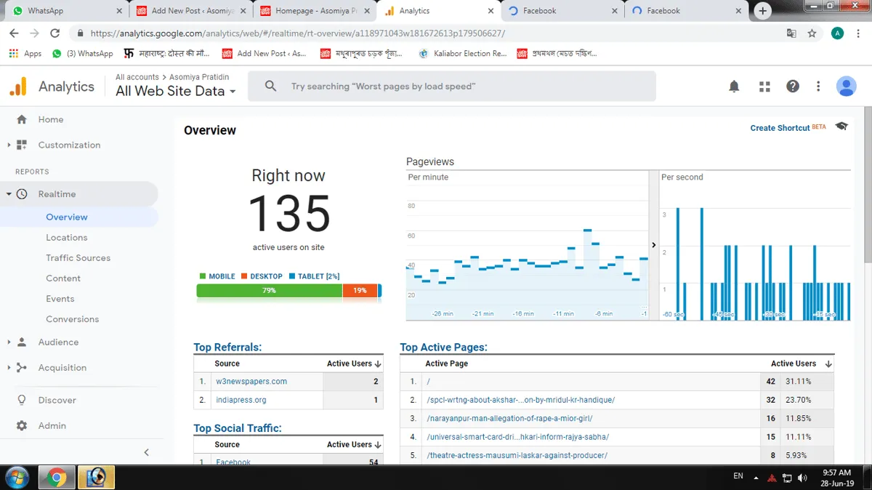Open the three-dot more options menu
872x490 pixels.
pyautogui.click(x=818, y=87)
